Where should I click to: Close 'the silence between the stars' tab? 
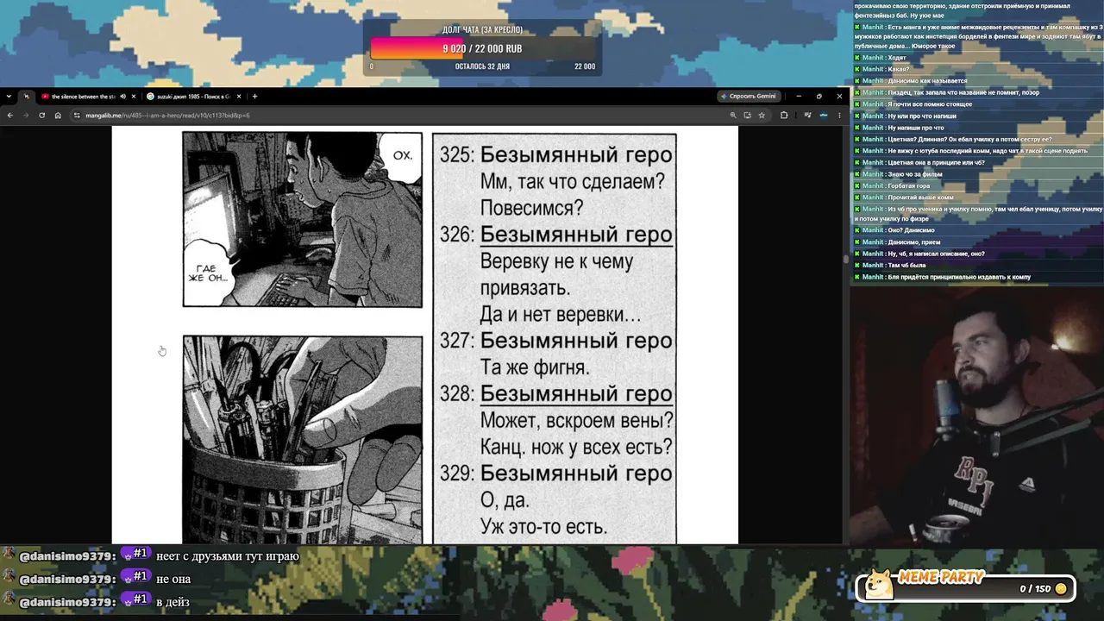[134, 97]
